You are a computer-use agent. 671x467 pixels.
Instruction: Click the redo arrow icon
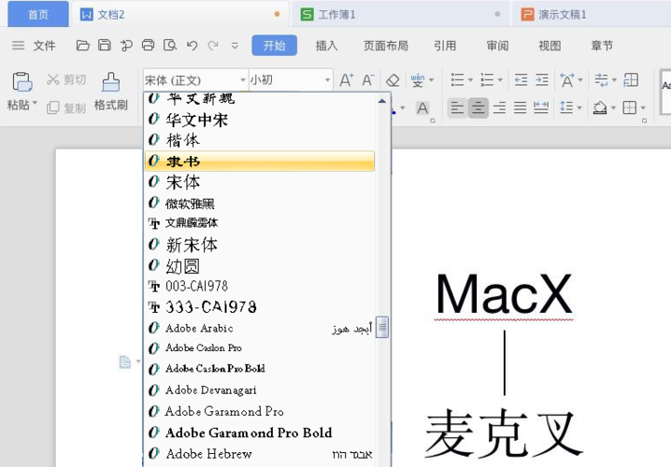pos(213,46)
